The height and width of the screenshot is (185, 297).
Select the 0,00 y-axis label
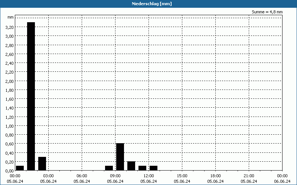coord(10,171)
